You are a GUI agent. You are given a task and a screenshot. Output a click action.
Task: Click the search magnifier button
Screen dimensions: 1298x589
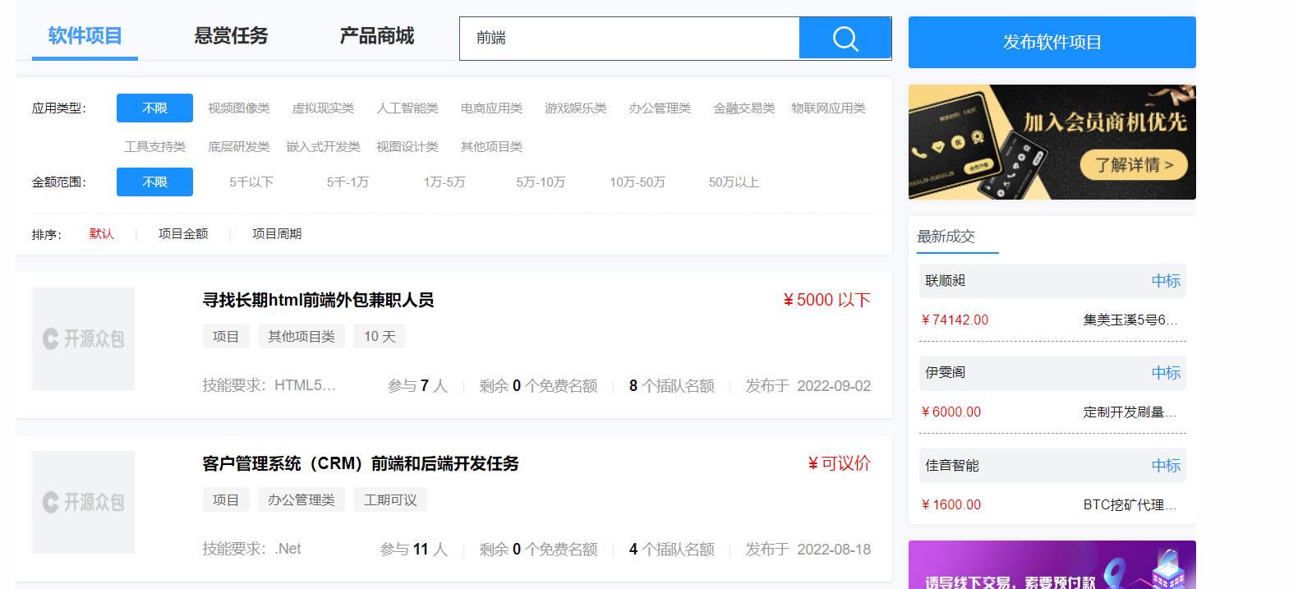[845, 38]
